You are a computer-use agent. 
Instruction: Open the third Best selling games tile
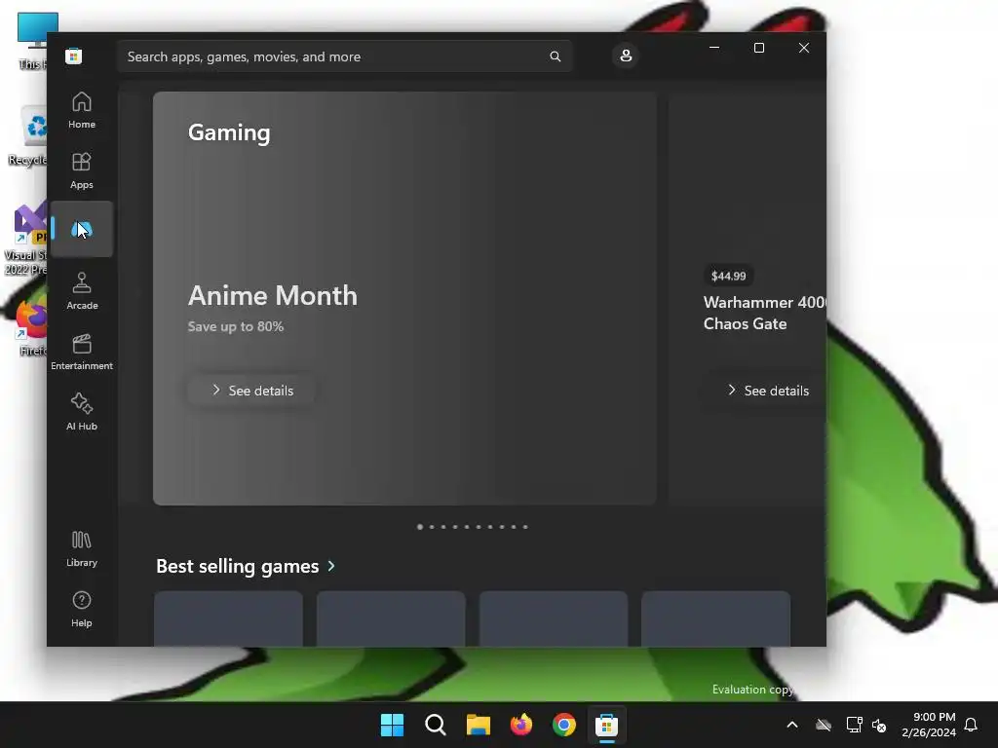click(554, 618)
